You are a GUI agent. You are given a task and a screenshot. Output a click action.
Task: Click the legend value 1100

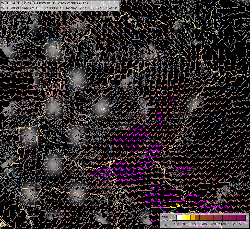(x=222, y=224)
